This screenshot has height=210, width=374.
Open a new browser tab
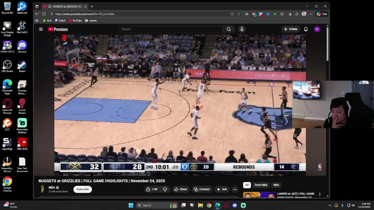coord(92,6)
